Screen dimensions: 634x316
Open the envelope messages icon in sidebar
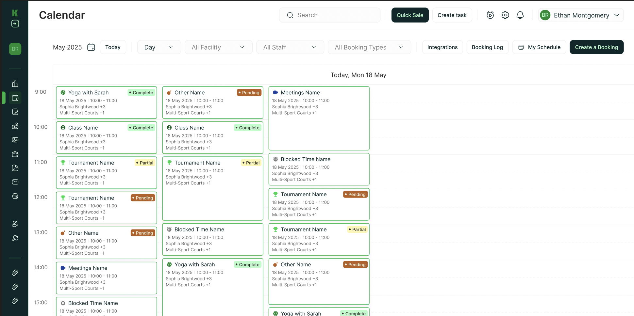point(15,182)
